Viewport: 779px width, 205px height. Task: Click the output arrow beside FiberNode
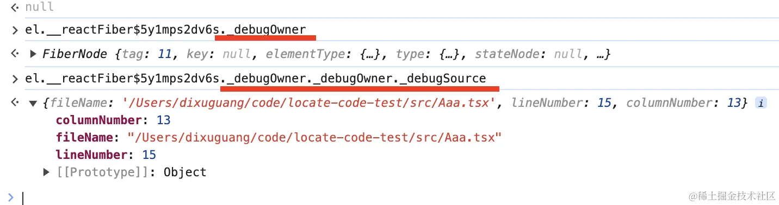point(15,54)
